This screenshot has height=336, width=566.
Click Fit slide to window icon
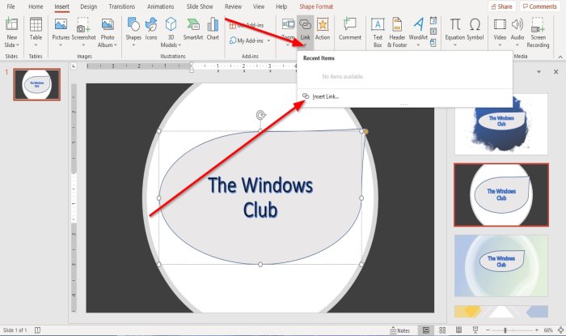[560, 330]
